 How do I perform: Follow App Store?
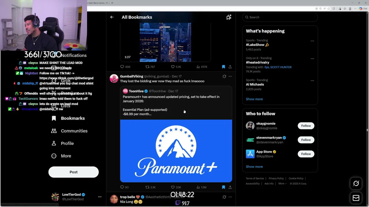coord(306,154)
